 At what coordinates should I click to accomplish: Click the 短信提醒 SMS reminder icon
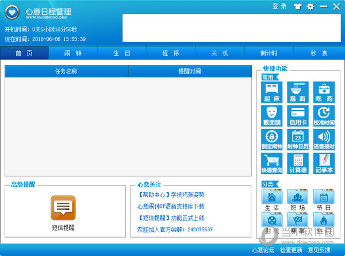click(x=63, y=208)
